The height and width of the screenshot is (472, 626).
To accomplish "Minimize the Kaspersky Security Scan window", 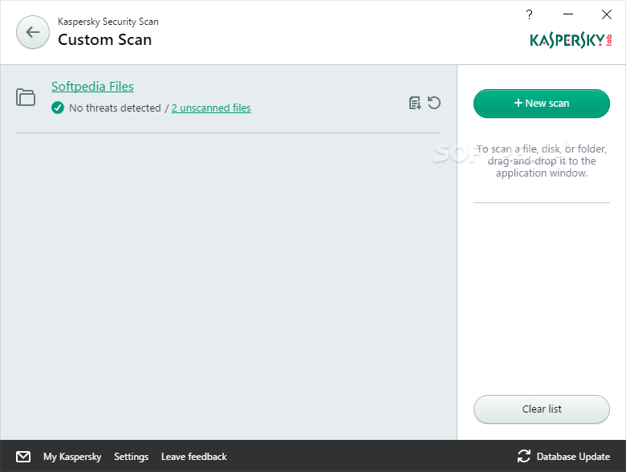I will pos(568,14).
